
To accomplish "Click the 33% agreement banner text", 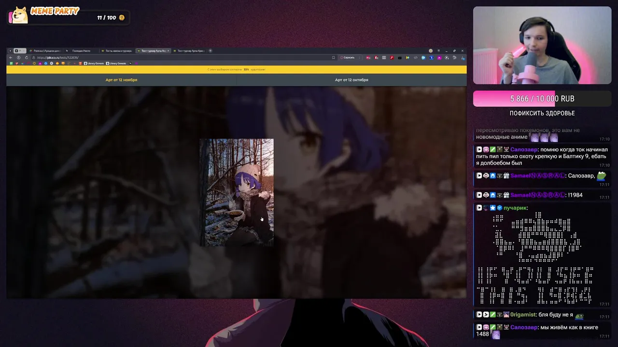I will pos(237,69).
